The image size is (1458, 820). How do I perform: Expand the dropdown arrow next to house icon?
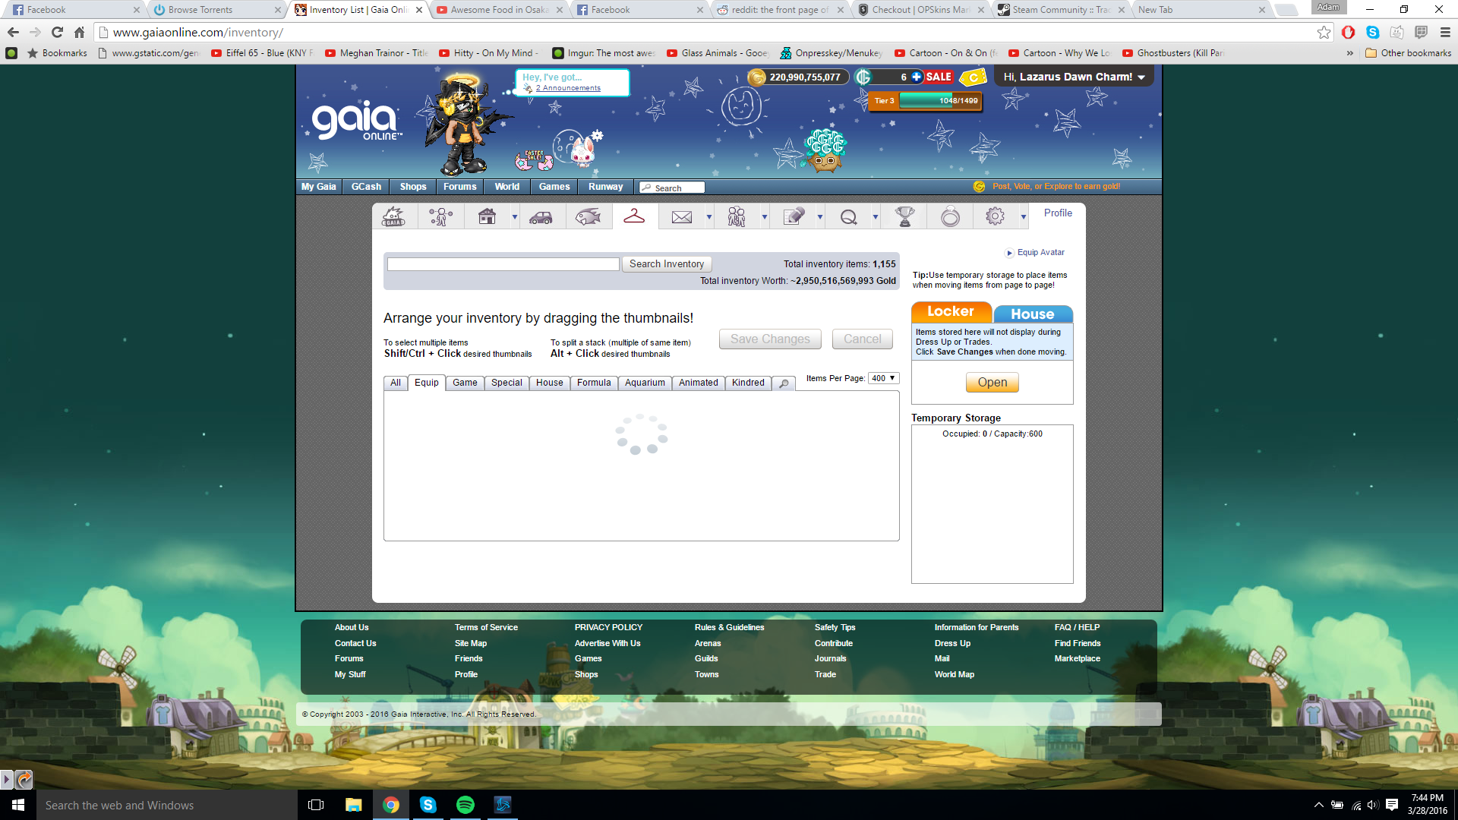(x=515, y=218)
